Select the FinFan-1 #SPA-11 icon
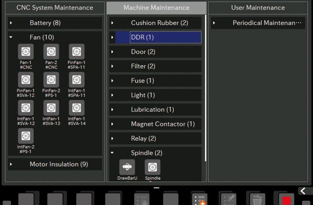The width and height of the screenshot is (313, 205). [x=77, y=52]
